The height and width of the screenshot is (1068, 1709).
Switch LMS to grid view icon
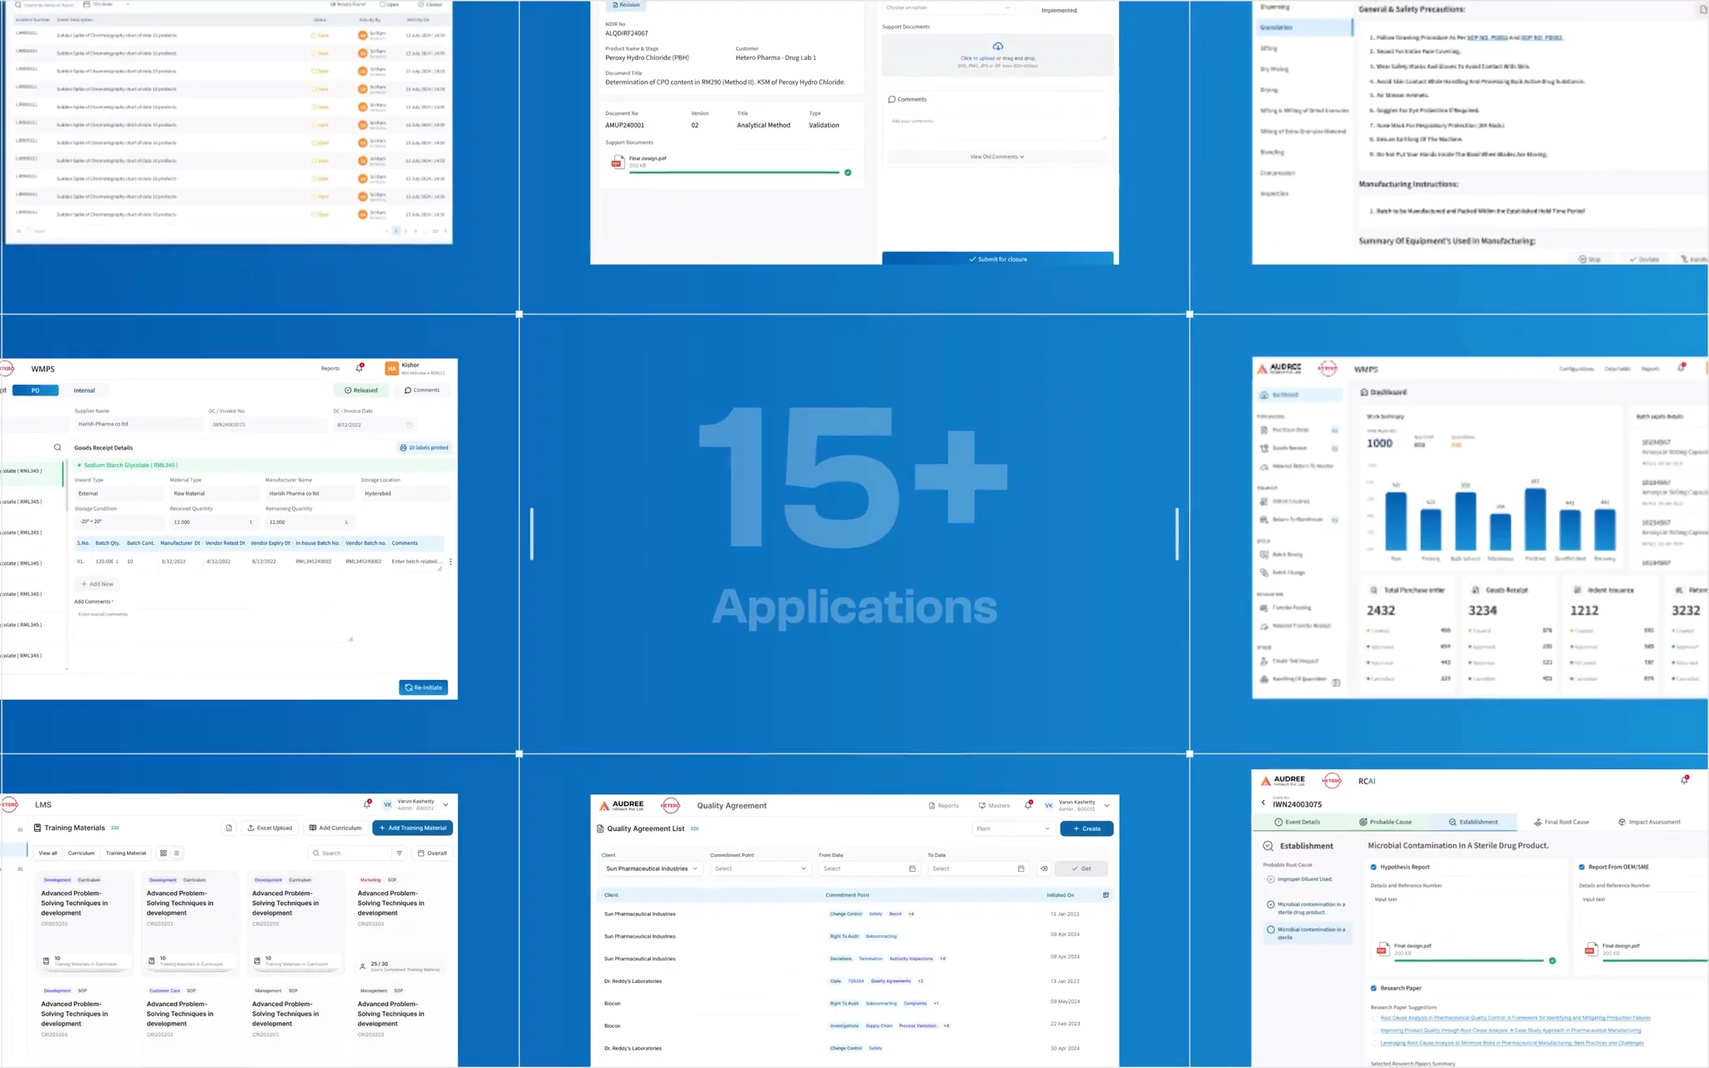[x=164, y=853]
